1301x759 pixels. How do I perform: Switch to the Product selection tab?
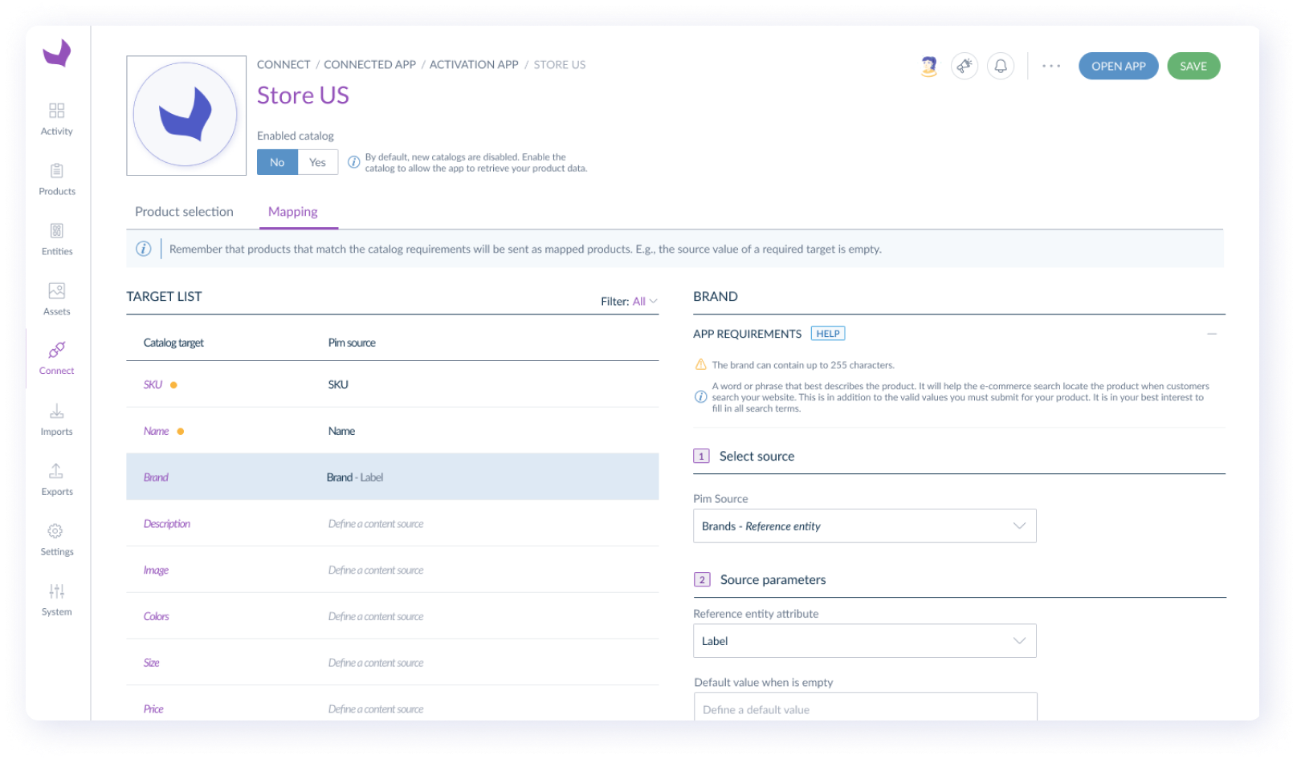coord(184,211)
